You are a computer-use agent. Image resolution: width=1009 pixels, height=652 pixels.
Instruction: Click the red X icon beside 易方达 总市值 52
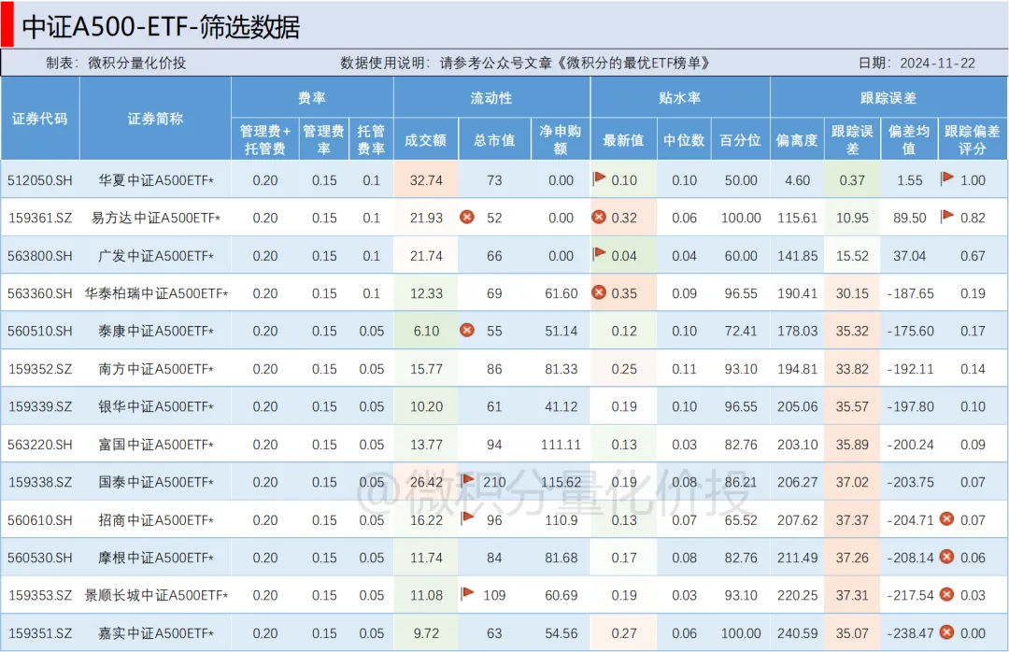pyautogui.click(x=467, y=218)
